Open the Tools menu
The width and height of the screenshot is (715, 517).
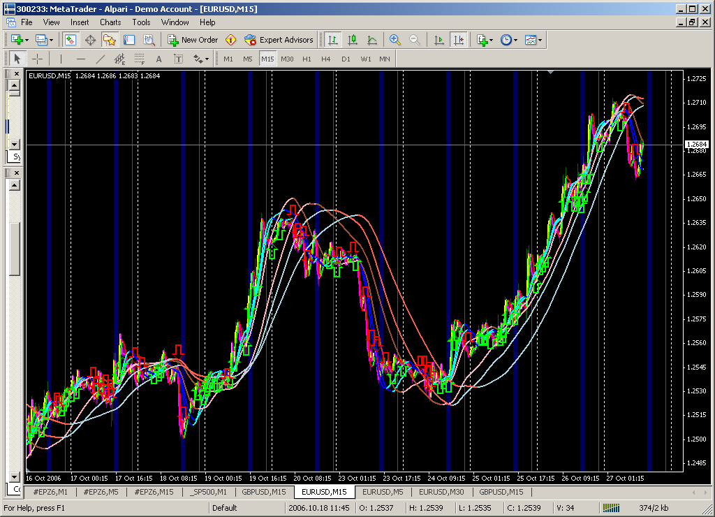pyautogui.click(x=141, y=22)
